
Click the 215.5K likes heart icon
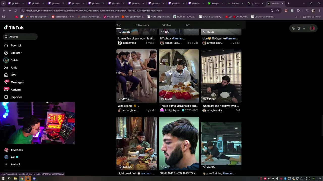coord(205,99)
